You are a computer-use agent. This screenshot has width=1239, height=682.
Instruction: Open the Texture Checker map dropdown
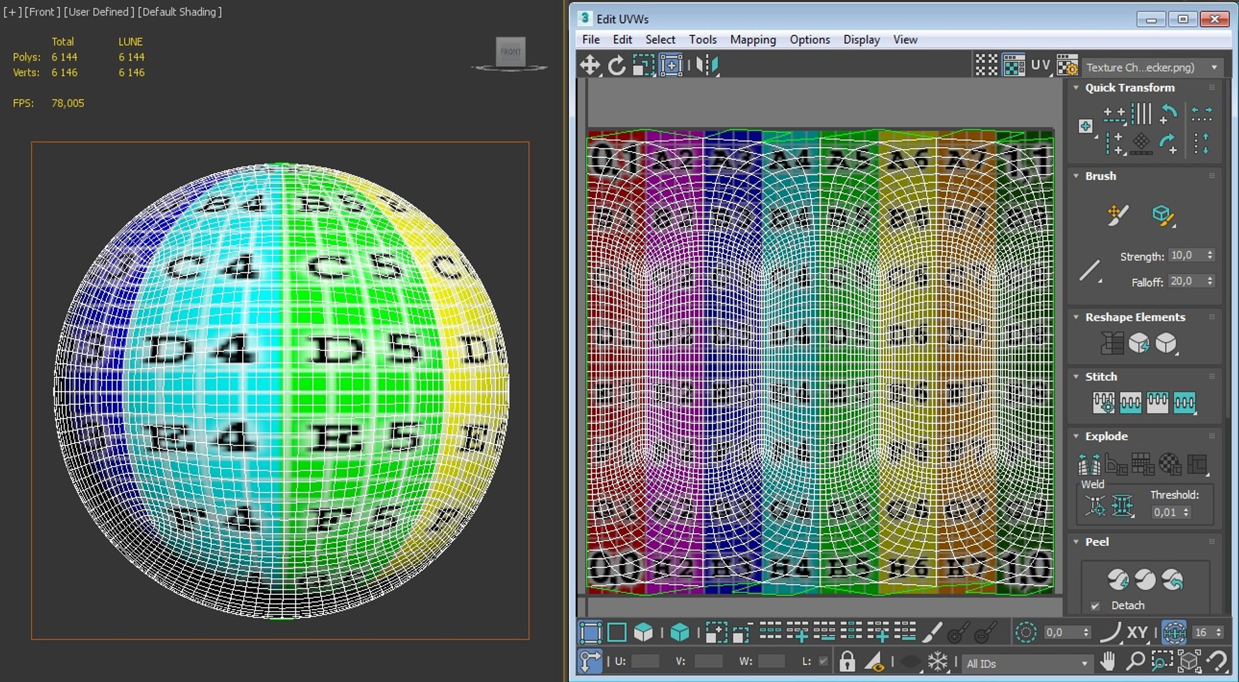[1153, 67]
